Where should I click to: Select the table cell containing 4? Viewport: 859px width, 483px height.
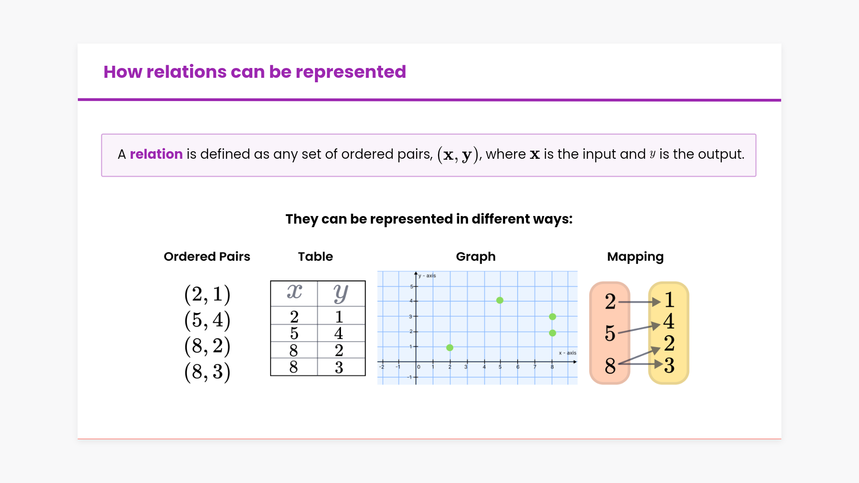pyautogui.click(x=339, y=333)
